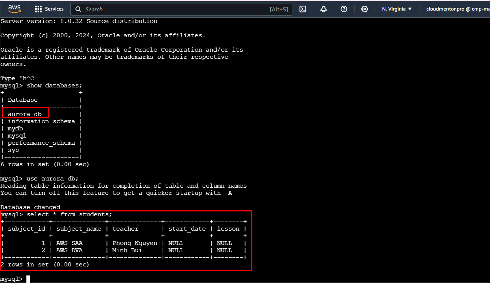
Task: Click the Phong Nguyen teacher cell
Action: [135, 243]
